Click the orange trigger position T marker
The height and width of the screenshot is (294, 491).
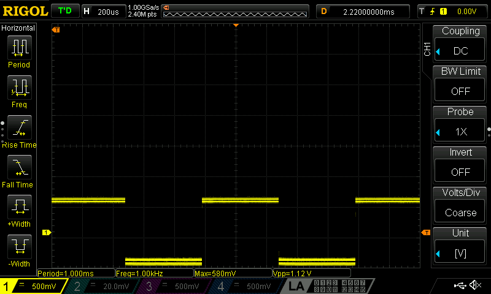56,29
